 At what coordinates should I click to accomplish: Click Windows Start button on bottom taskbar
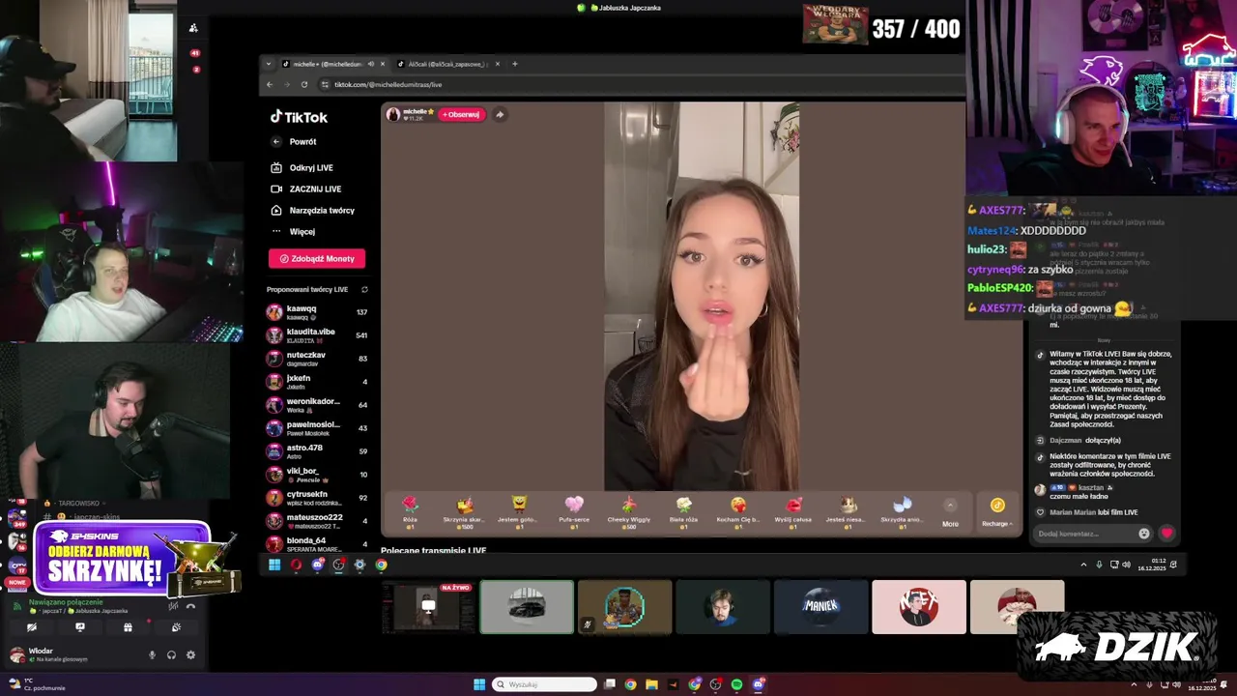tap(479, 684)
